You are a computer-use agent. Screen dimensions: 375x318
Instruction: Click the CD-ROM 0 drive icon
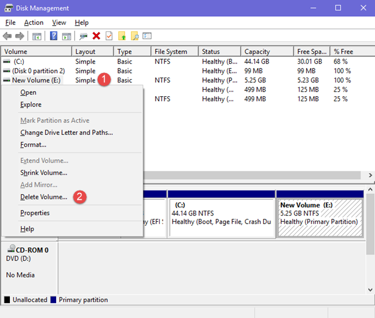pos(11,248)
